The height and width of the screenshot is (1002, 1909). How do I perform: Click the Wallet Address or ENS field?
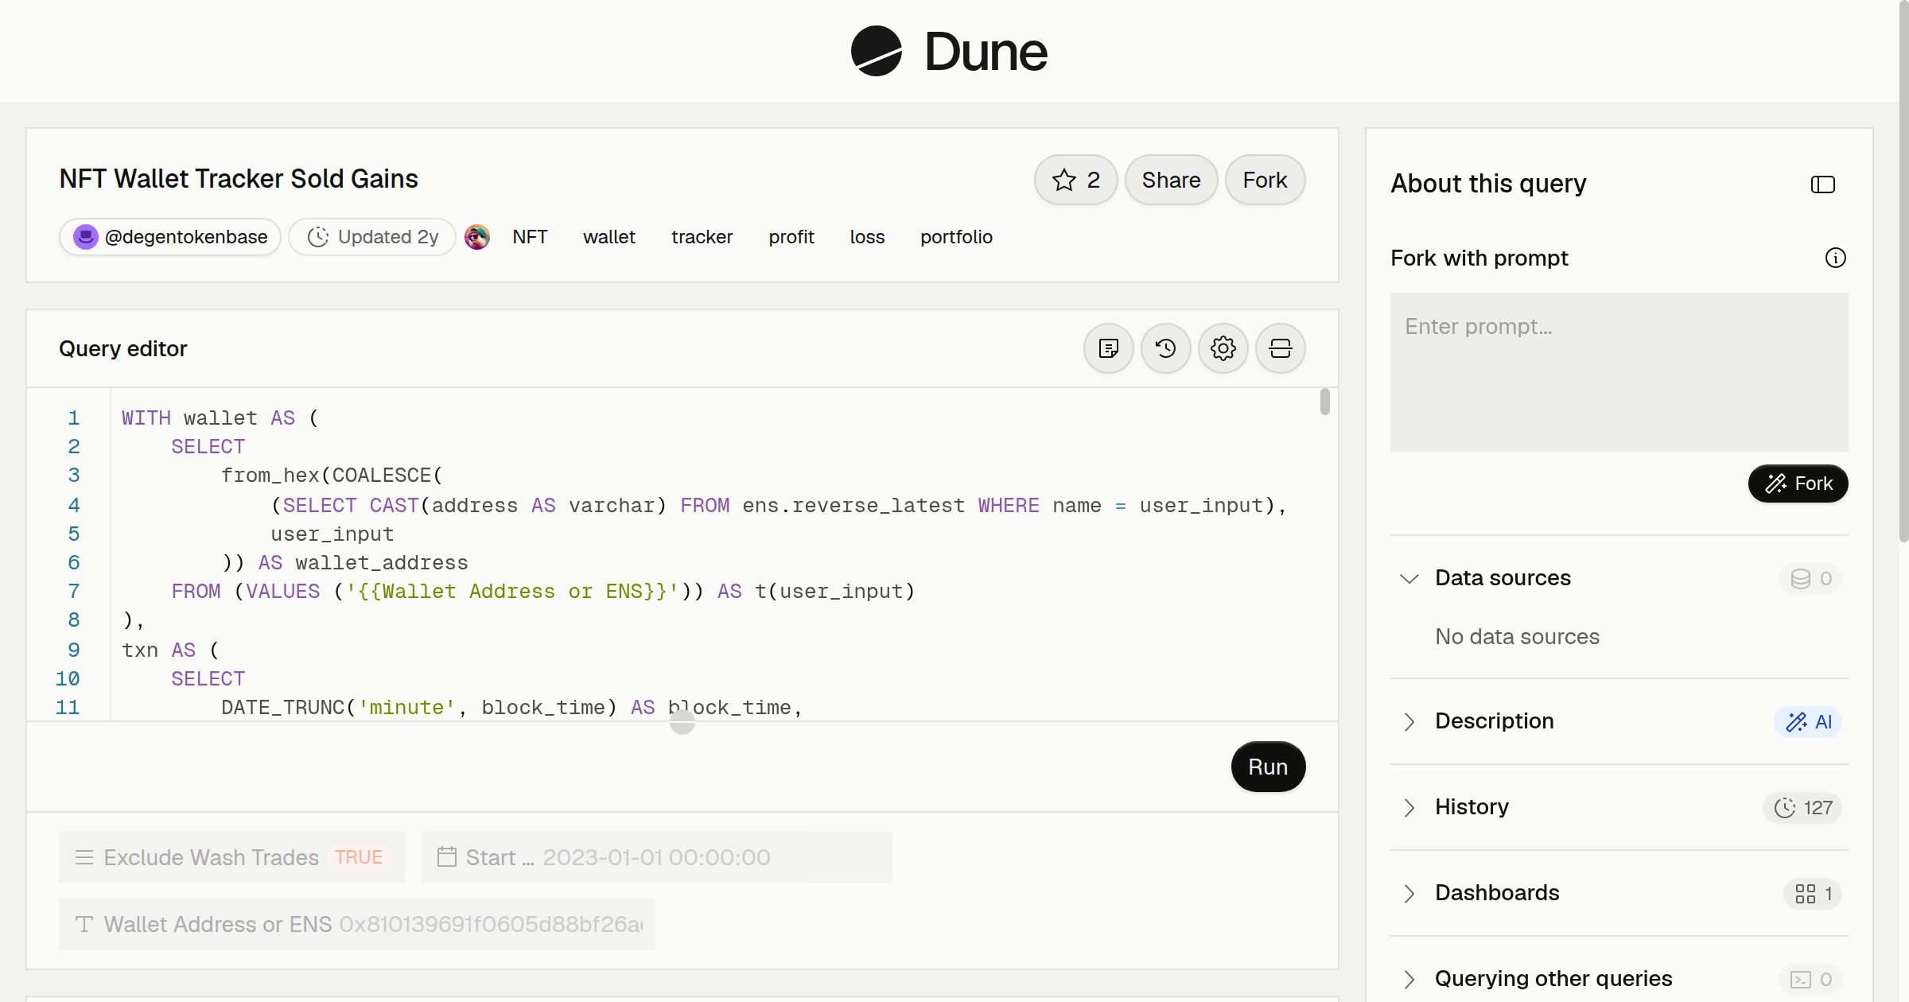(x=357, y=924)
